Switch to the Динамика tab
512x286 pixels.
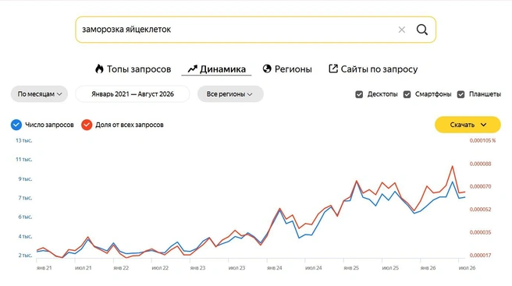tap(216, 69)
